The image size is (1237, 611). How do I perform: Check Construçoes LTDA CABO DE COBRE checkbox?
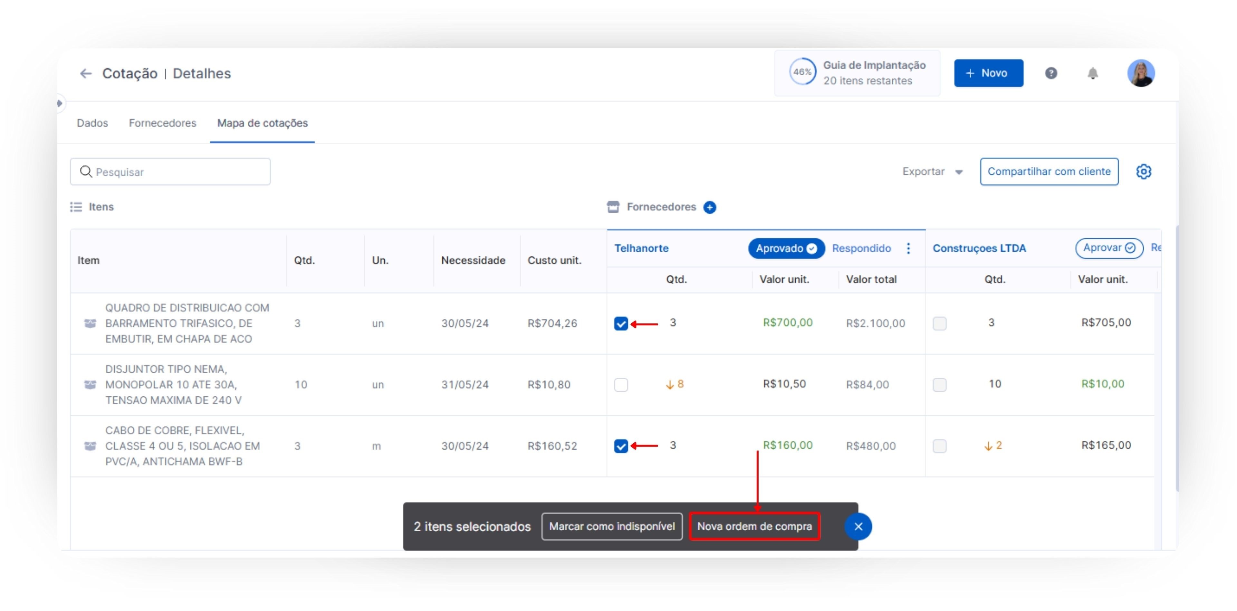pos(939,446)
